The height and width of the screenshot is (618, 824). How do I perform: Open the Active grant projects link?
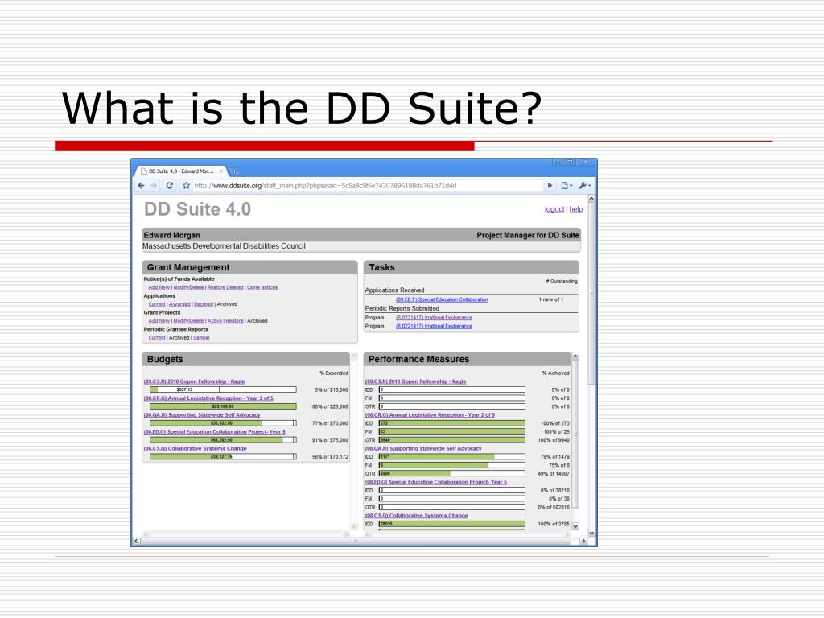point(214,321)
